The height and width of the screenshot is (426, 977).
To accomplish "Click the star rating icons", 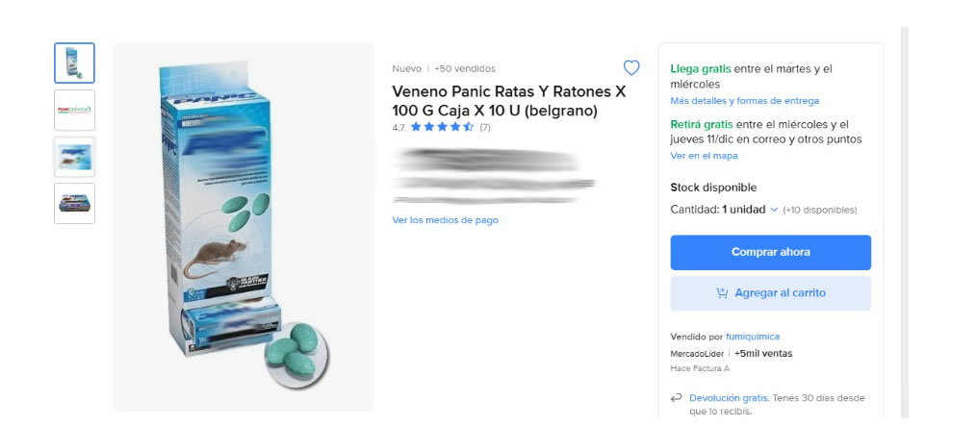I will tap(442, 127).
